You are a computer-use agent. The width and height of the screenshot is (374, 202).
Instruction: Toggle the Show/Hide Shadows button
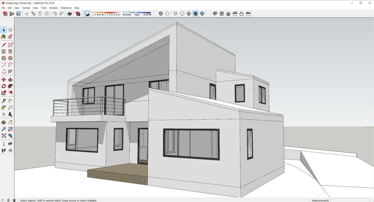click(x=87, y=14)
